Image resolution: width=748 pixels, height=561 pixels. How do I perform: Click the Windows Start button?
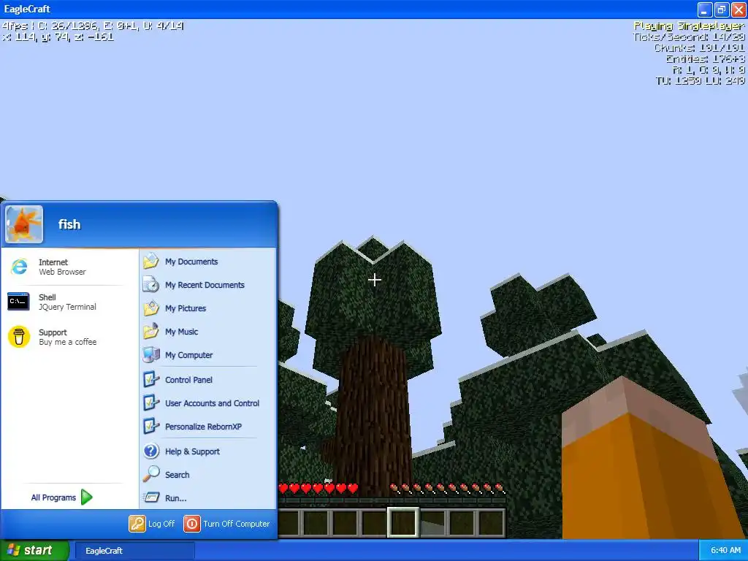34,551
